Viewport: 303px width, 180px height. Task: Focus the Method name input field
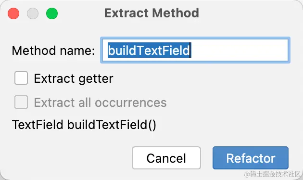[x=195, y=50]
